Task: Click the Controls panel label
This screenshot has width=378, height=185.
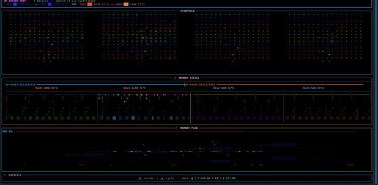Action: coord(15,175)
